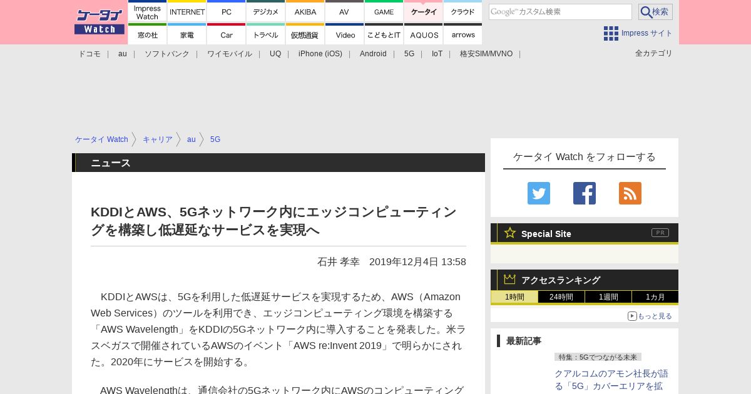
Task: Click the 特集：5Gでつながる未来 label
Action: coord(598,357)
